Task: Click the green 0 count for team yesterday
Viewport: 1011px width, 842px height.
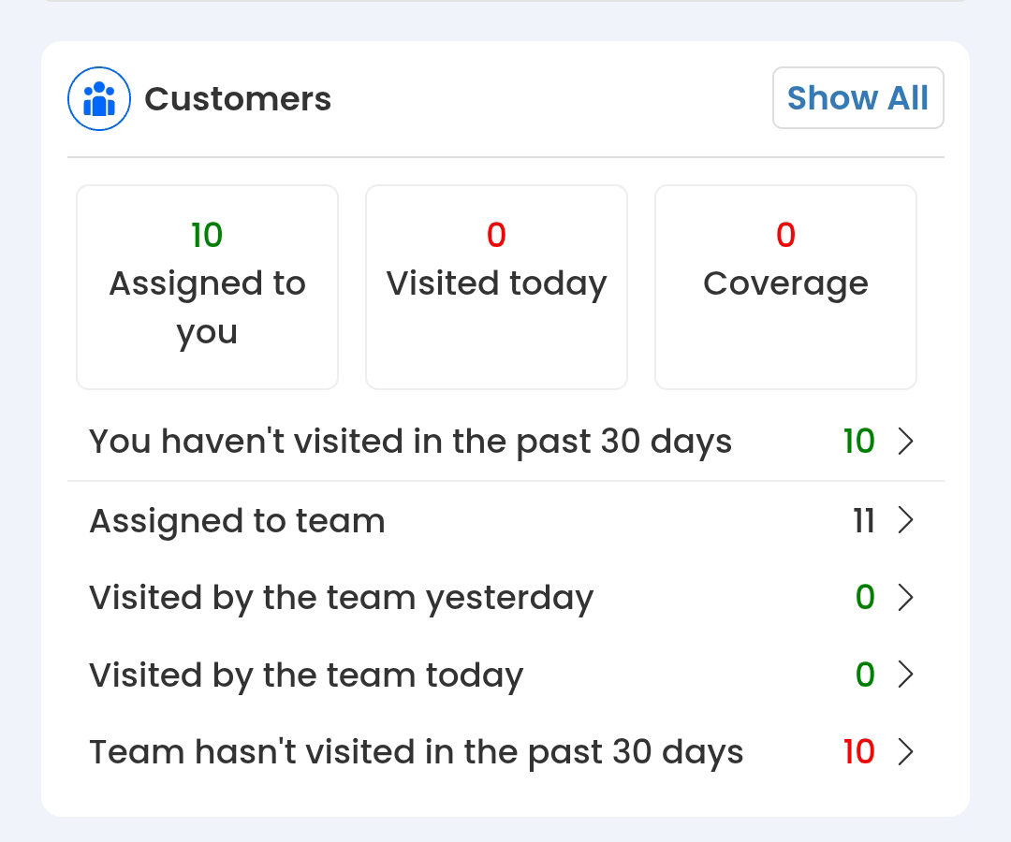Action: point(865,598)
